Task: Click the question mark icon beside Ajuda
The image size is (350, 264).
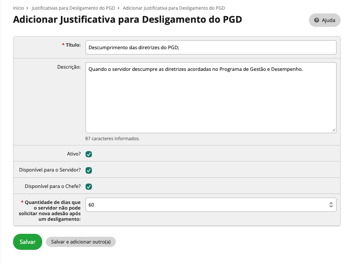Action: pos(317,20)
